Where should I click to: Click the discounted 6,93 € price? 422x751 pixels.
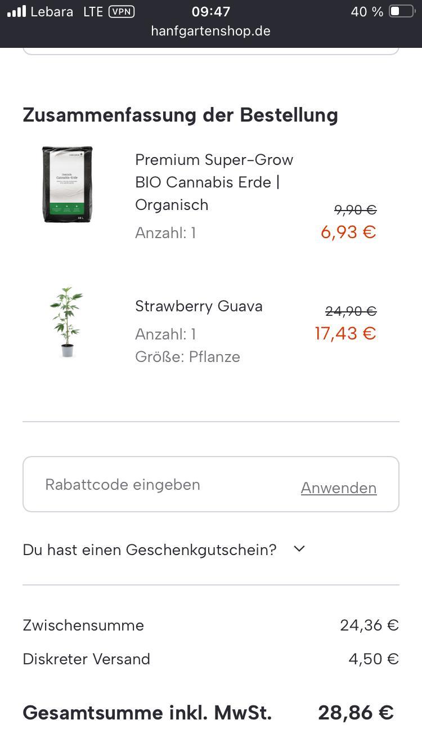(348, 232)
